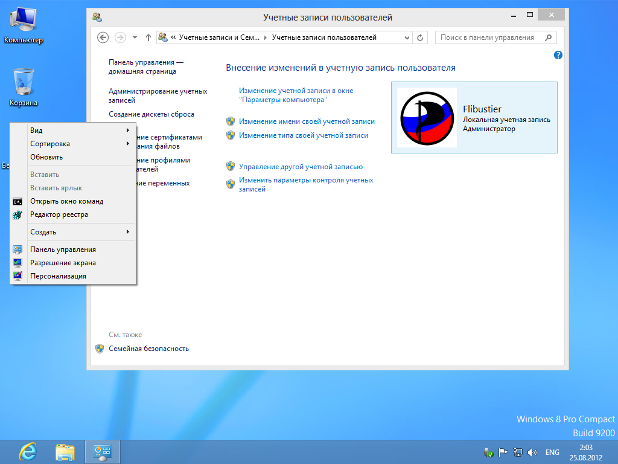Open the Action Center flag icon

point(503,452)
